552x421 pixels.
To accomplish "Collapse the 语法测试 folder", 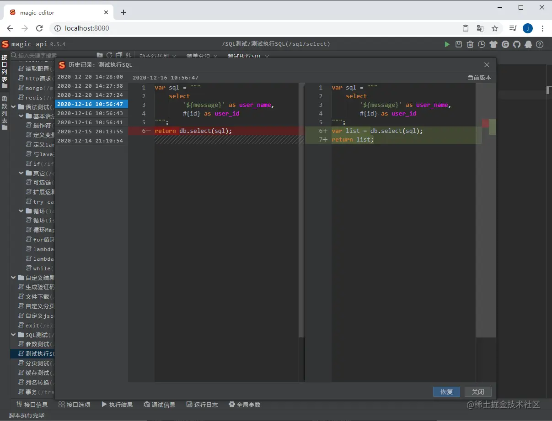I will click(13, 107).
